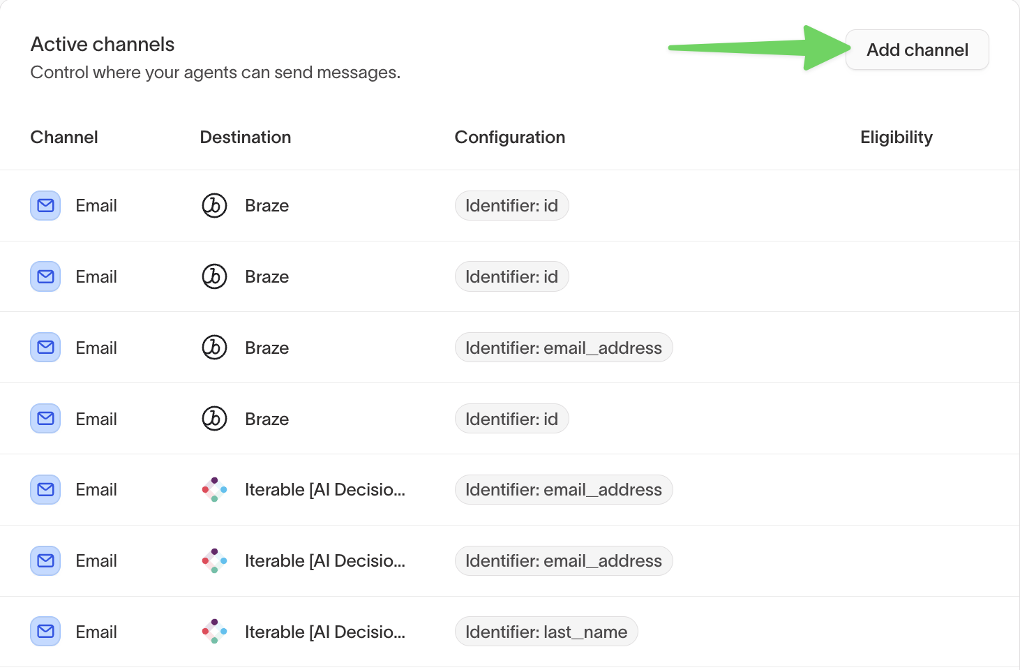Select the Email icon in the fourth Braze row
The image size is (1020, 670).
click(x=45, y=419)
